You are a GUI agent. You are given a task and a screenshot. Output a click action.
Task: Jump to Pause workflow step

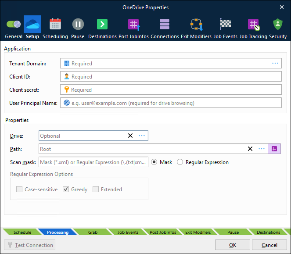click(x=233, y=232)
